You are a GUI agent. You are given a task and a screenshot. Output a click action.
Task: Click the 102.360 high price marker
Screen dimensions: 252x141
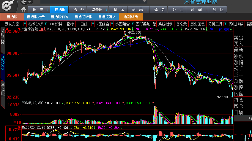coord(135,32)
